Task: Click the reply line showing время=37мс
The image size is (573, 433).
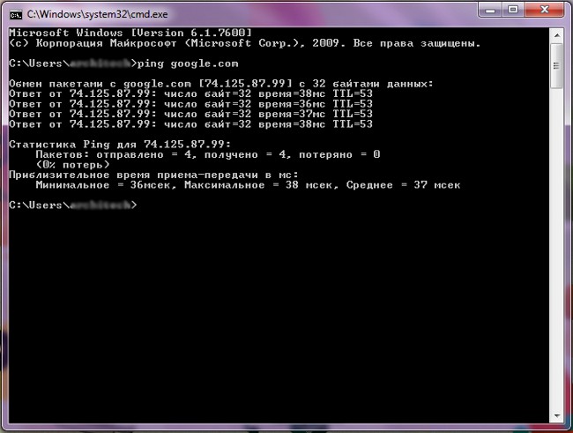Action: point(190,114)
